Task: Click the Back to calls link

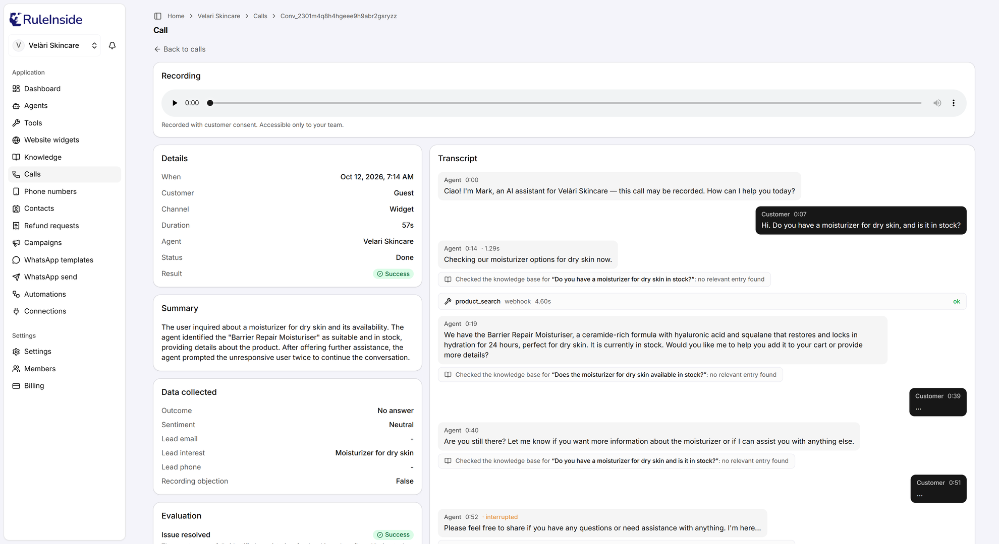Action: coord(180,49)
